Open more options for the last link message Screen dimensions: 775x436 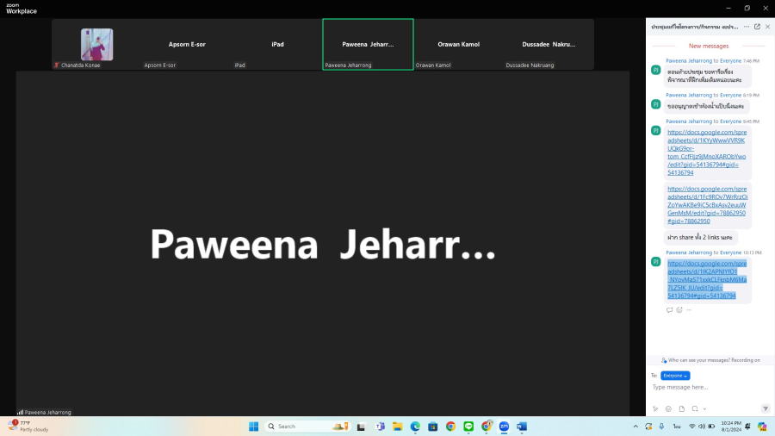[x=689, y=310]
